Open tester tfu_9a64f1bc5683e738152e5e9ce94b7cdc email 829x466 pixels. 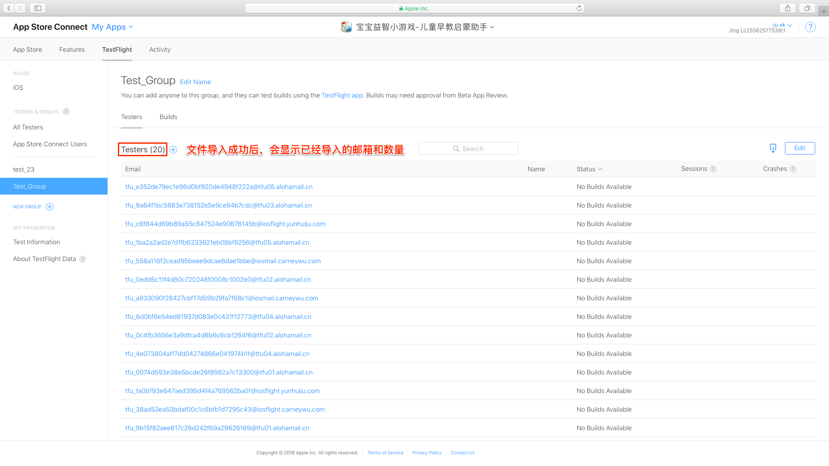[x=218, y=205]
